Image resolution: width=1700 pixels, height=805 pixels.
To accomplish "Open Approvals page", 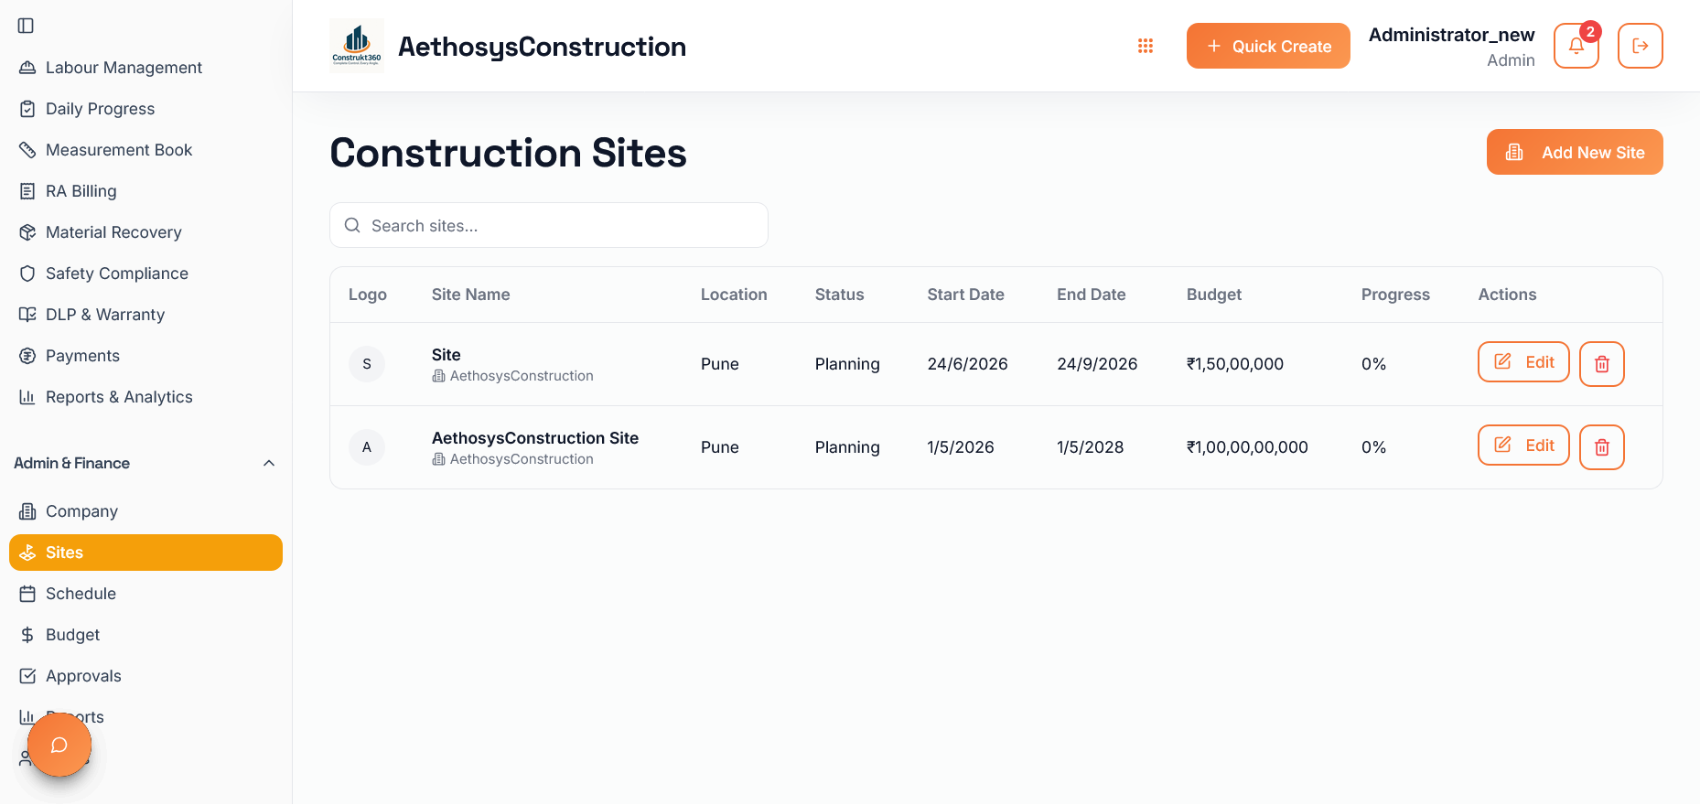I will (145, 676).
